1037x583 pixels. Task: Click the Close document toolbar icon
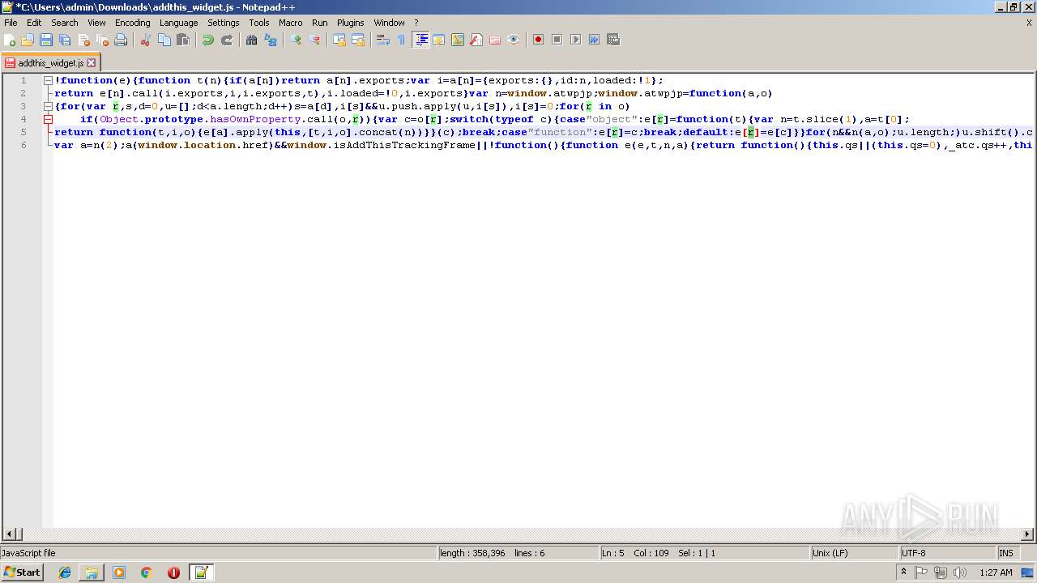point(83,40)
